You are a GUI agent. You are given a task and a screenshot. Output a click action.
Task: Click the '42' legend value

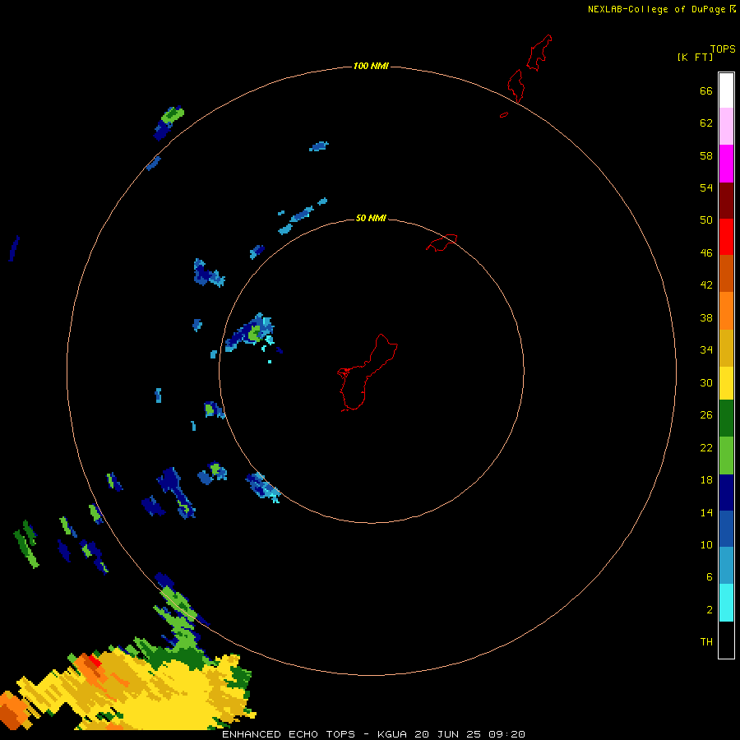click(706, 285)
